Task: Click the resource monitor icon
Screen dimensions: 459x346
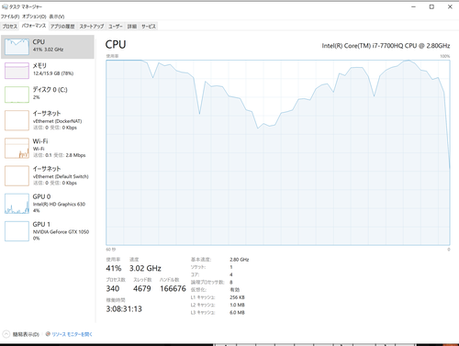Action: pyautogui.click(x=48, y=334)
